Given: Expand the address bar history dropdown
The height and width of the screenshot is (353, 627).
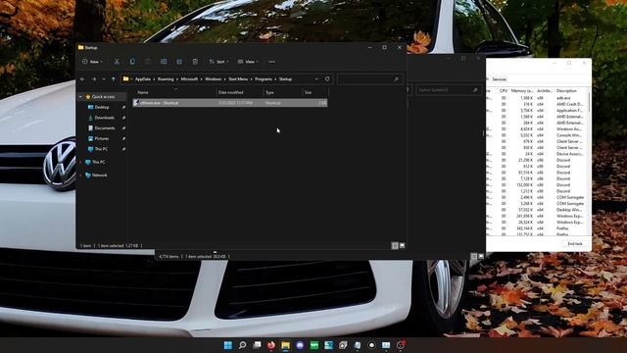Looking at the screenshot, I should (316, 79).
